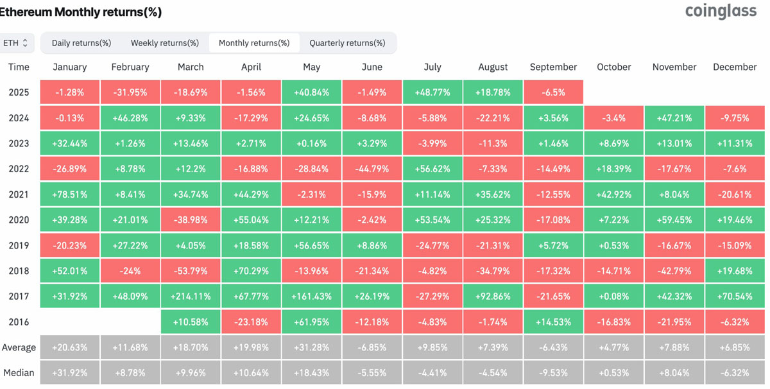Image resolution: width=770 pixels, height=389 pixels.
Task: Open the ETH coin selector dropdown
Action: point(16,43)
